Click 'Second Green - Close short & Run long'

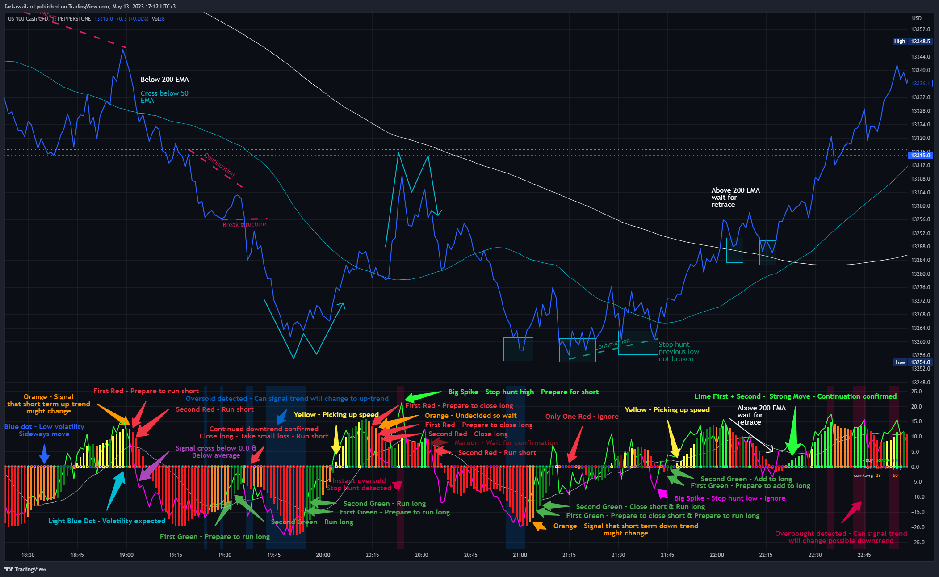(x=641, y=507)
